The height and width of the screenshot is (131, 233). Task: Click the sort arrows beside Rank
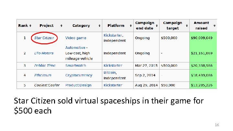(30, 26)
